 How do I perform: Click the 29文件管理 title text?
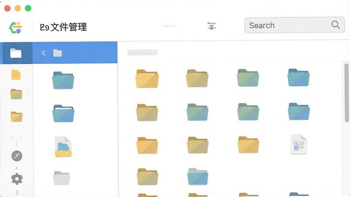tap(63, 27)
